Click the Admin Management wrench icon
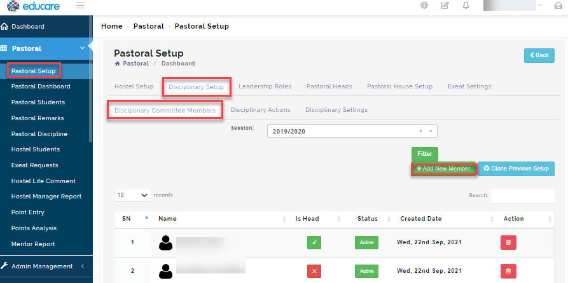Screen dimensions: 568x283 click(4, 266)
